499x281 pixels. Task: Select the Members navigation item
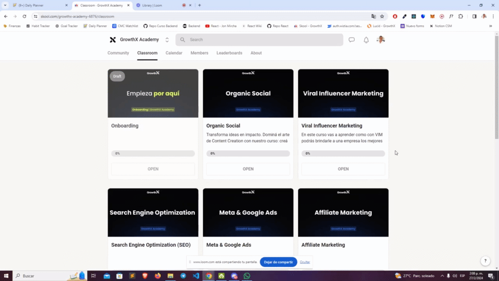point(199,53)
